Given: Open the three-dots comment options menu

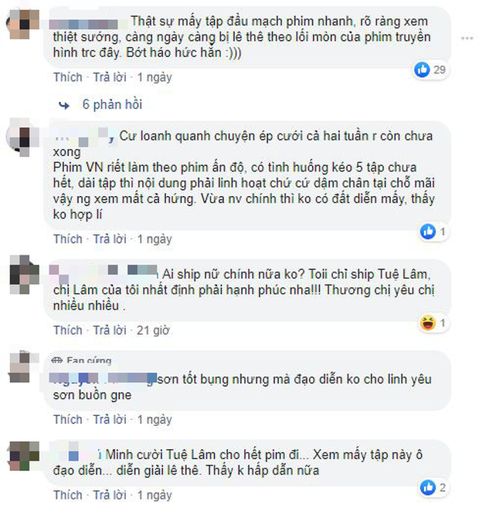Looking at the screenshot, I should [x=467, y=39].
